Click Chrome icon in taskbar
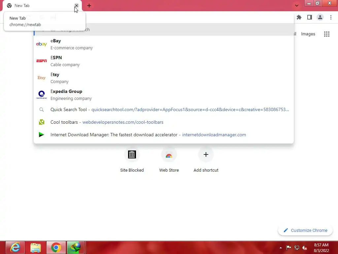The height and width of the screenshot is (254, 338). 56,247
